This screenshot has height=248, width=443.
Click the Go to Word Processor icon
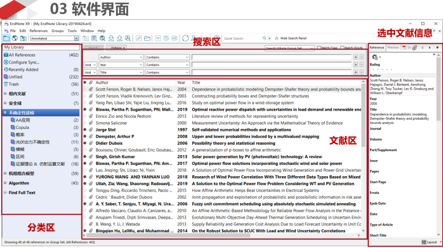[175, 39]
